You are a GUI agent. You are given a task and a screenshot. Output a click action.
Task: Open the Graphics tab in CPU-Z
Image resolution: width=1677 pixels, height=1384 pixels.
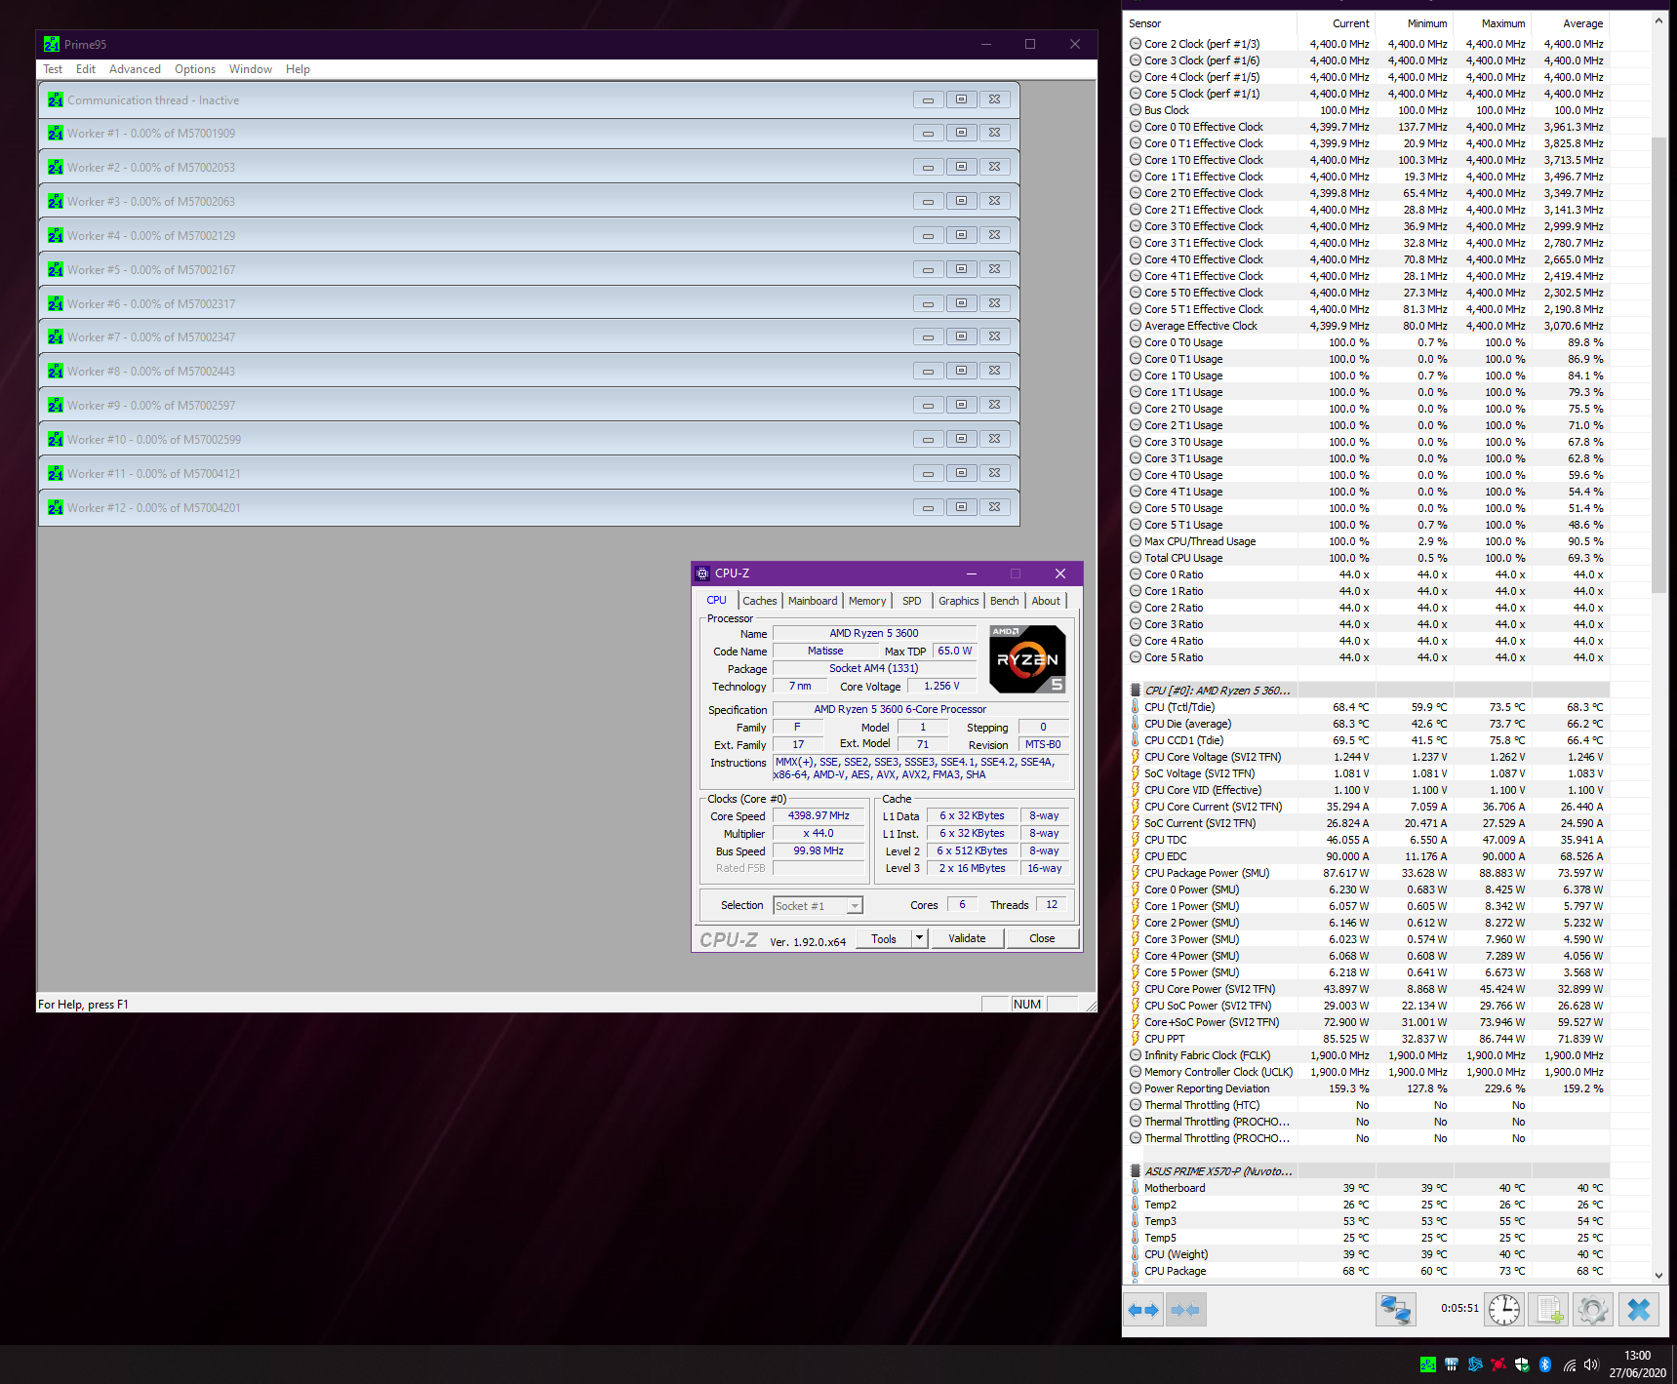click(958, 601)
